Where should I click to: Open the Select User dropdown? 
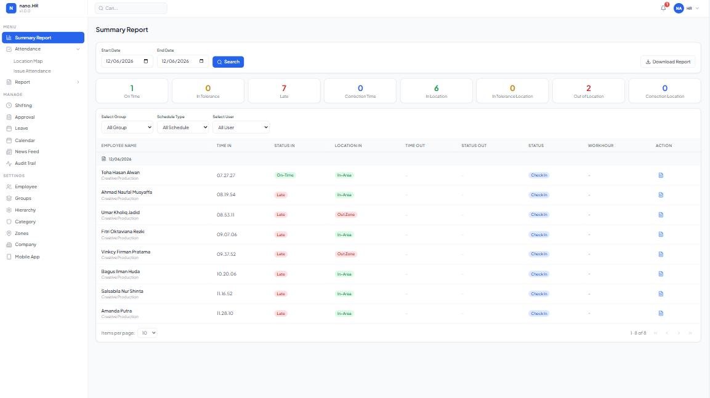tap(241, 127)
